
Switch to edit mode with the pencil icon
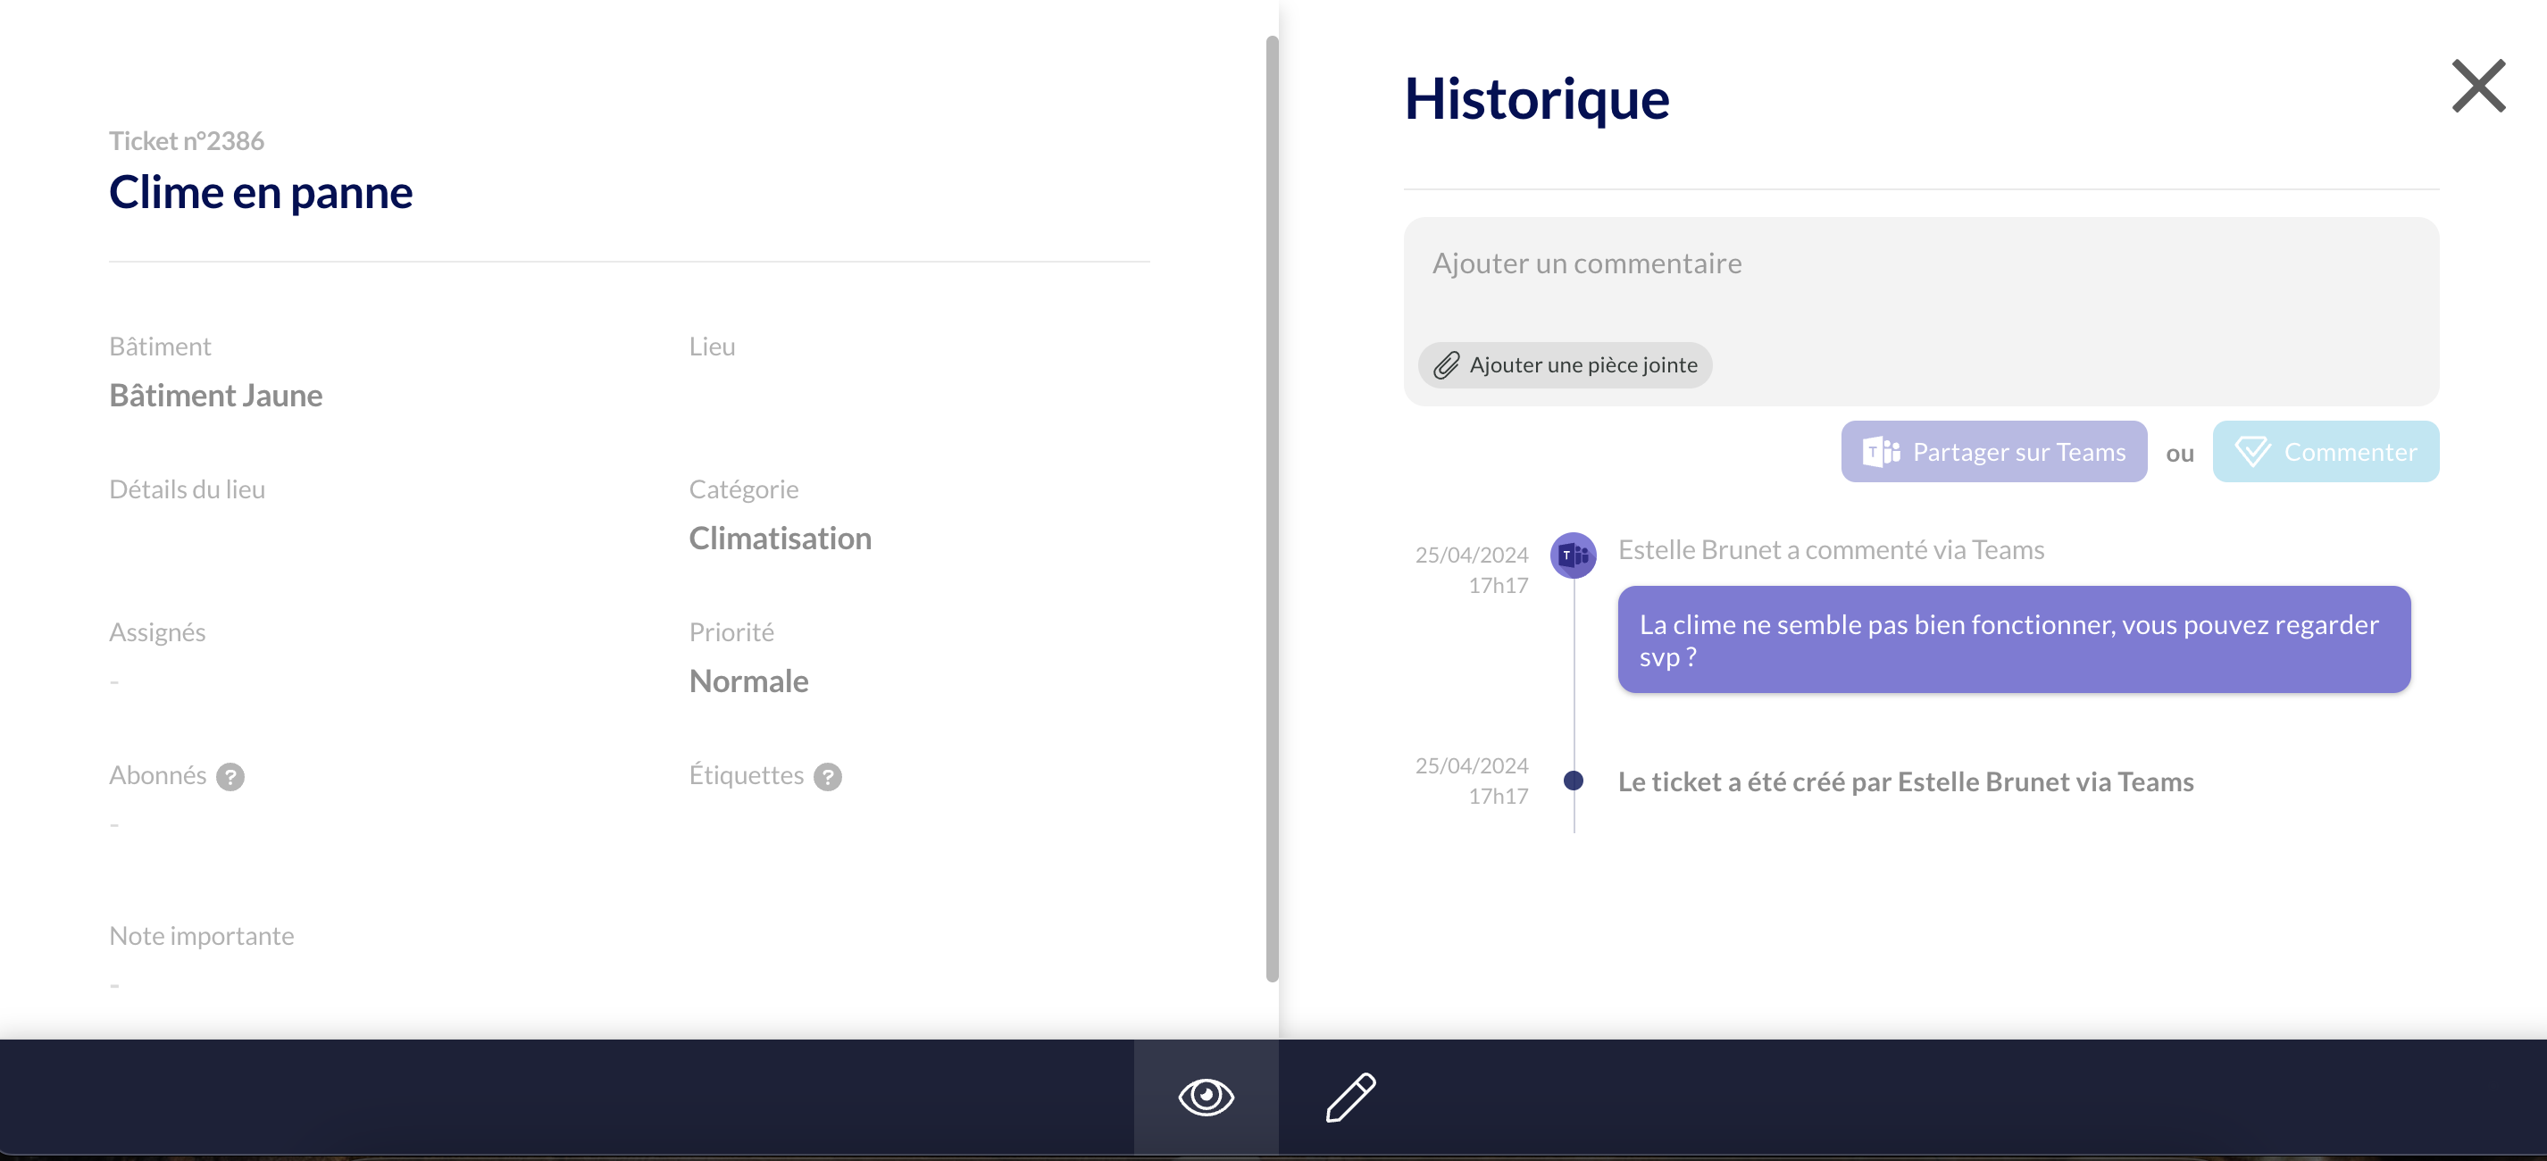1349,1096
